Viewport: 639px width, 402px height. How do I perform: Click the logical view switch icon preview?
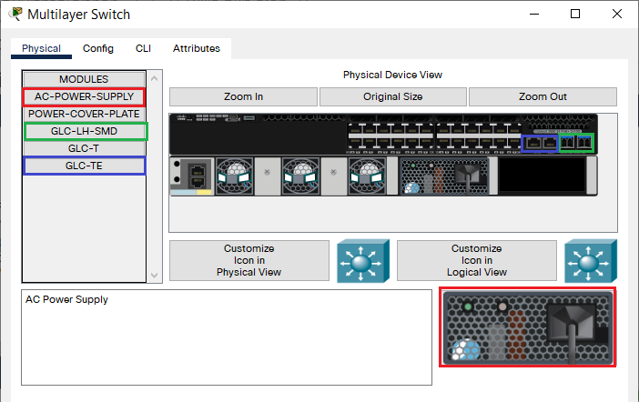[x=591, y=261]
